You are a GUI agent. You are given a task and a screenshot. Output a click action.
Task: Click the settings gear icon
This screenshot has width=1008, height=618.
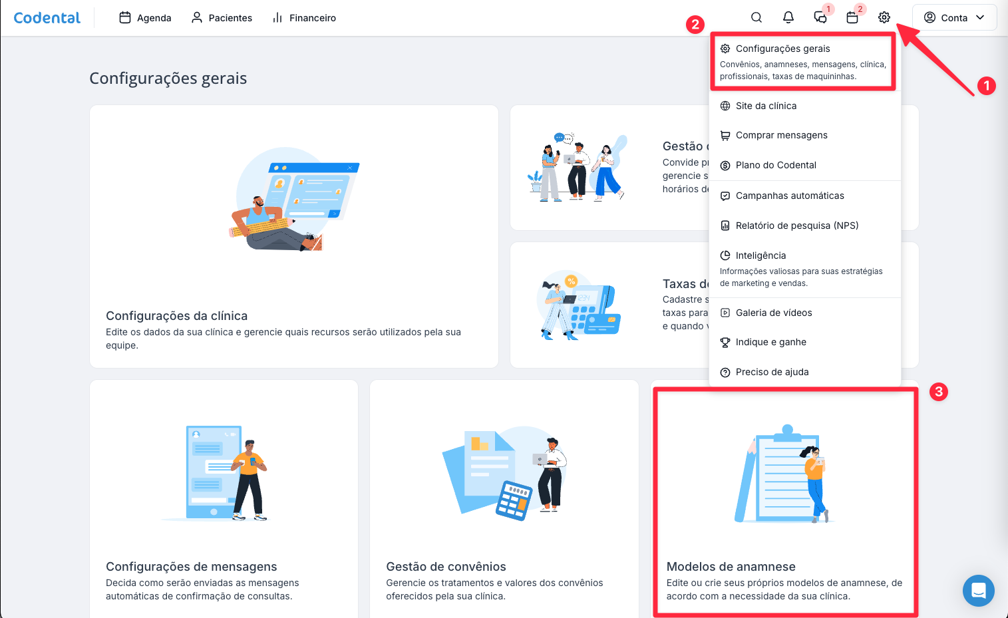tap(884, 18)
